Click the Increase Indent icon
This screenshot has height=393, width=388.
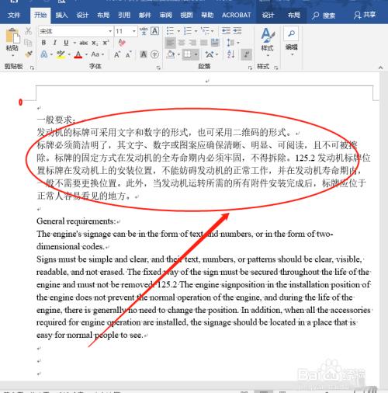point(237,31)
